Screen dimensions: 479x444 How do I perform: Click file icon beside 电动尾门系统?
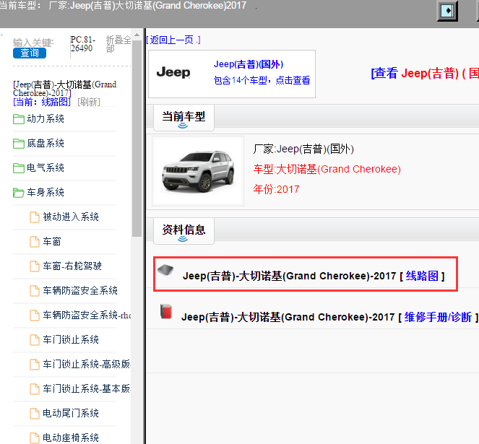pyautogui.click(x=35, y=414)
